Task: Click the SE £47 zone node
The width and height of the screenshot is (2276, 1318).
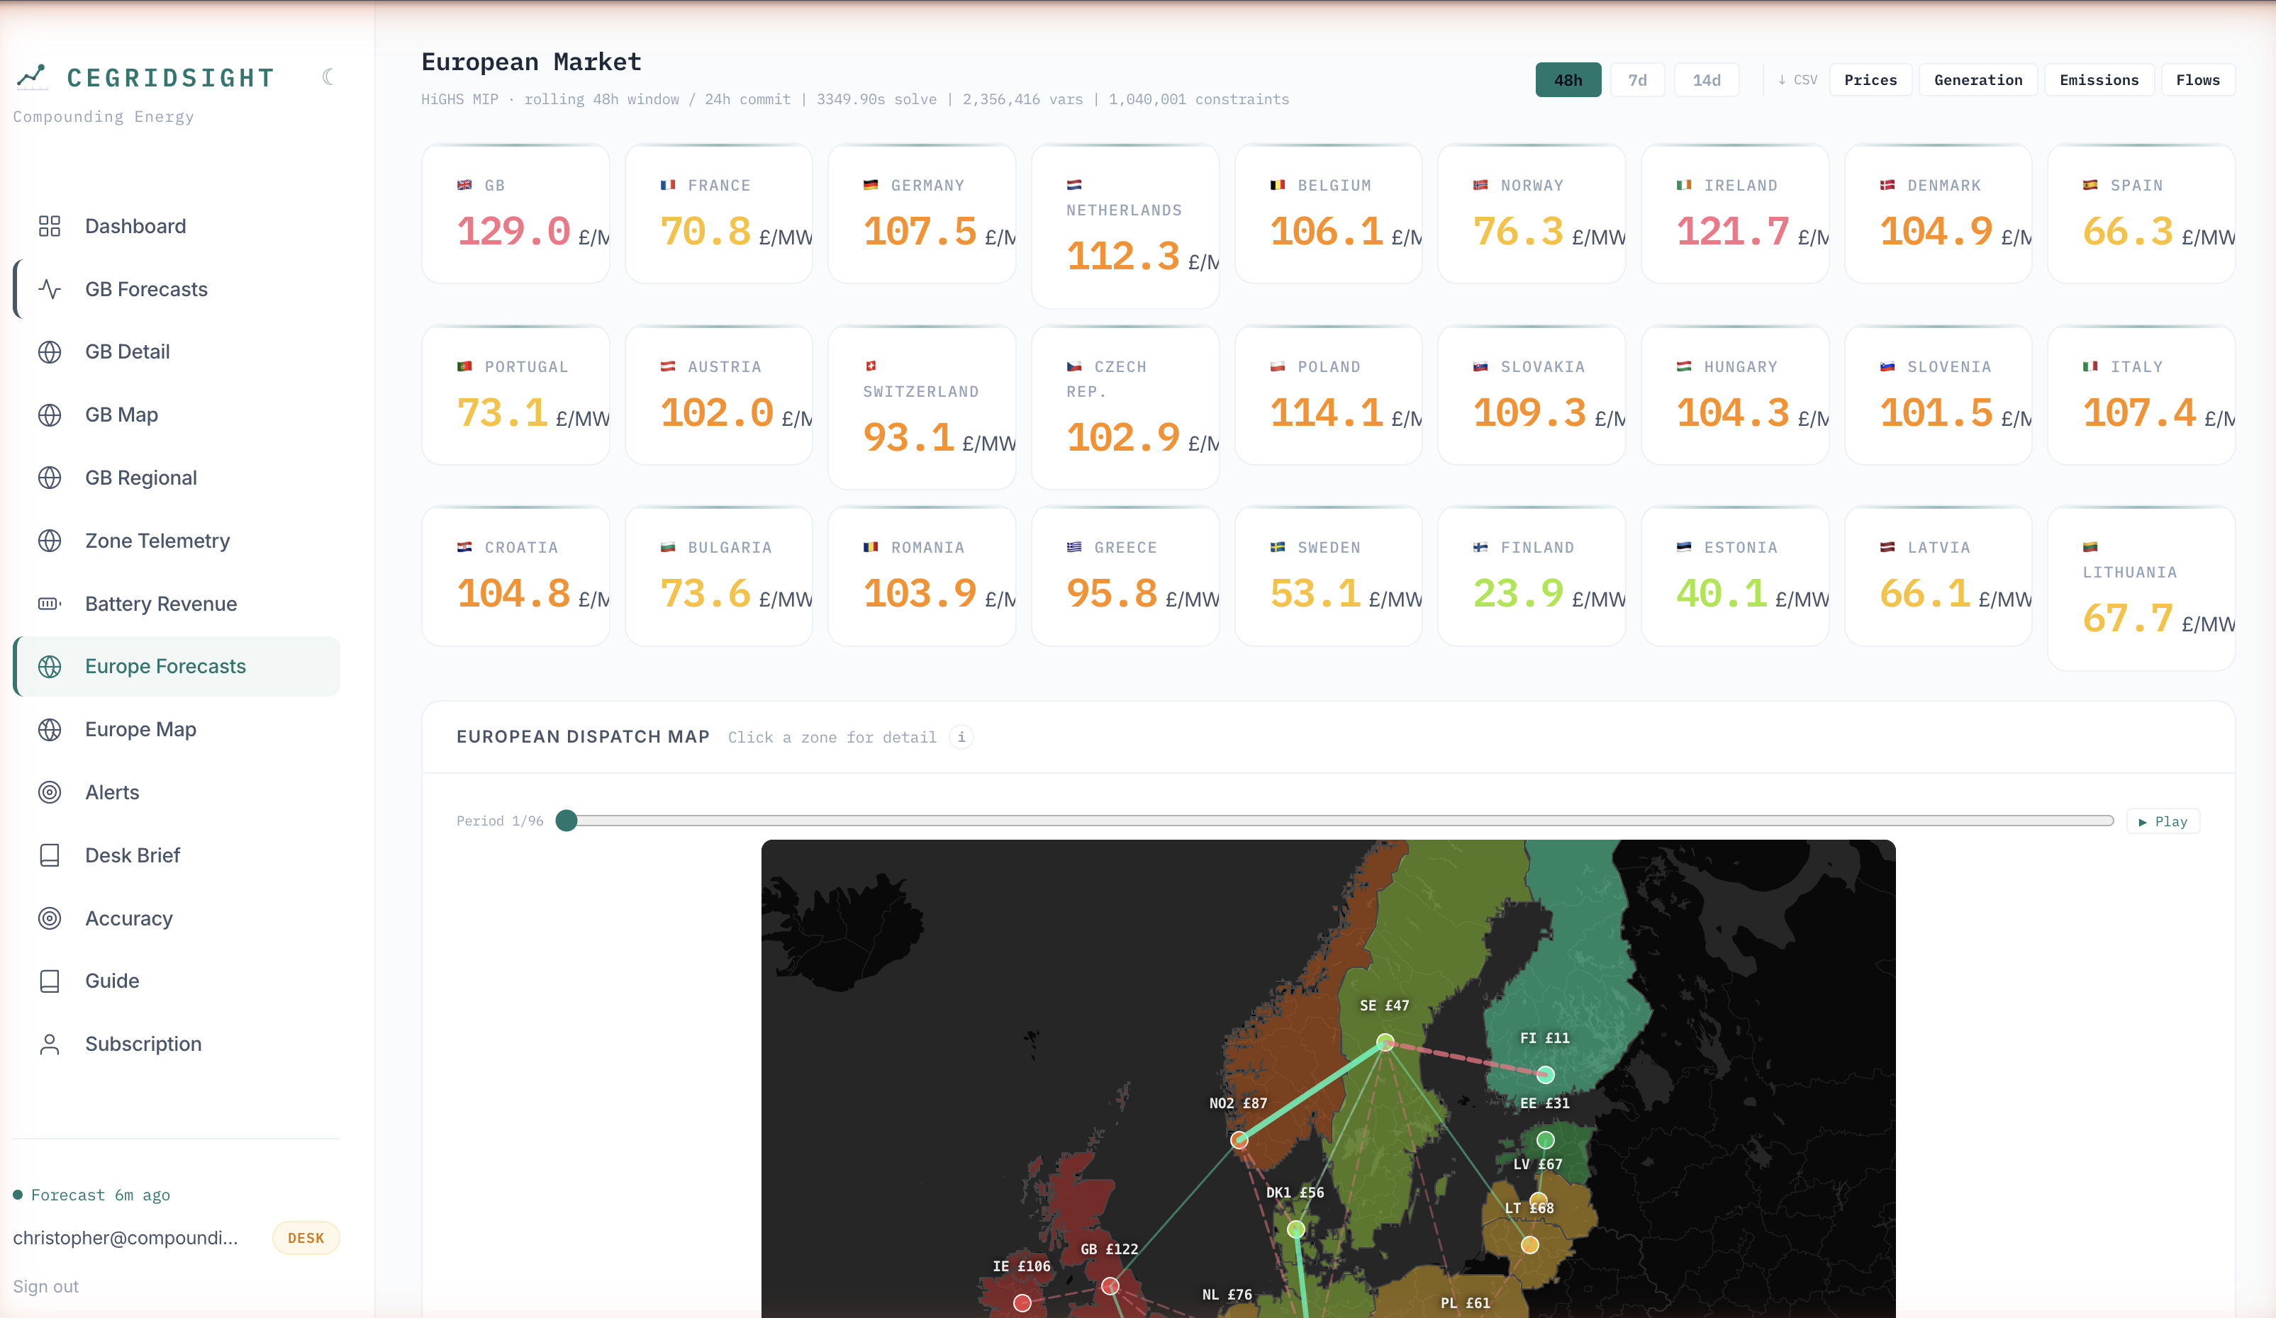Action: 1385,1042
